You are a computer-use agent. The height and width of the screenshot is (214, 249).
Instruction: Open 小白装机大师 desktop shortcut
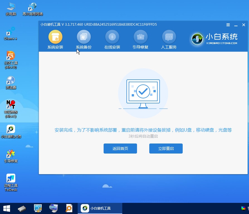point(11,131)
